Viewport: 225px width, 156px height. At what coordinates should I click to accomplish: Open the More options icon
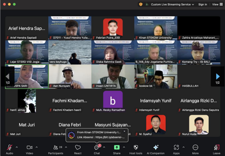point(195,147)
